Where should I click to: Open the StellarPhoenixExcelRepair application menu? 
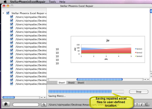click(28, 2)
